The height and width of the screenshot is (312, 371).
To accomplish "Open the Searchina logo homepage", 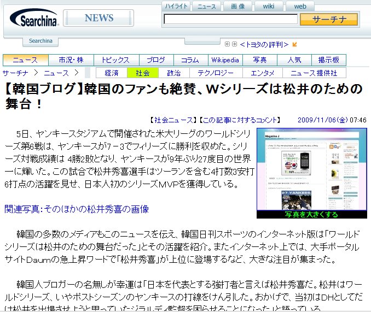I will 33,18.
